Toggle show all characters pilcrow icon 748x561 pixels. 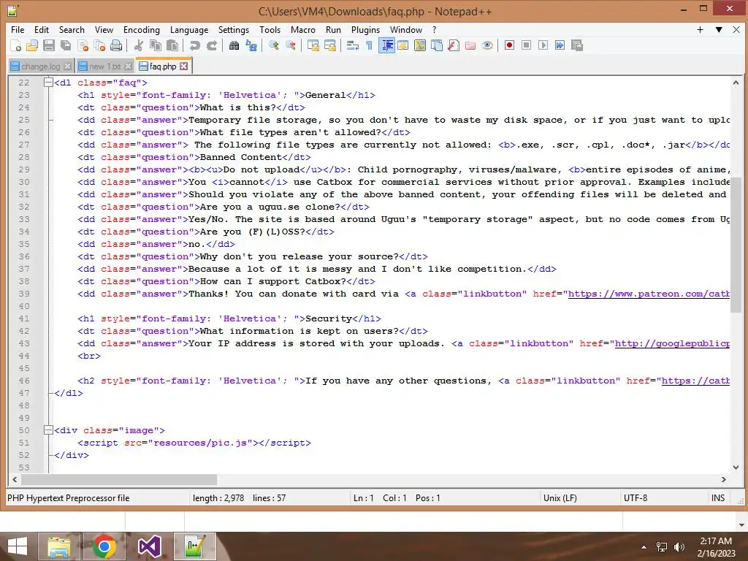point(369,45)
